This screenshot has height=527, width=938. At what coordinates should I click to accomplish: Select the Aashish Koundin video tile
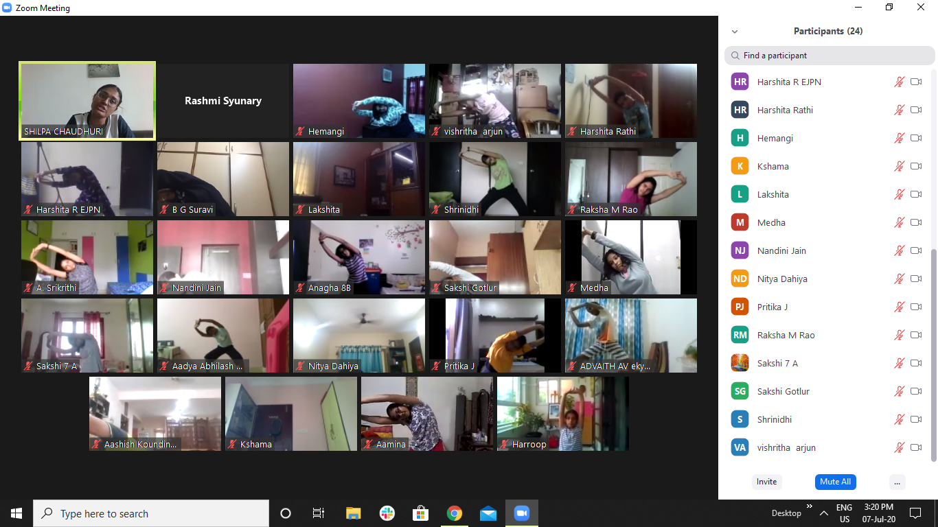click(155, 414)
